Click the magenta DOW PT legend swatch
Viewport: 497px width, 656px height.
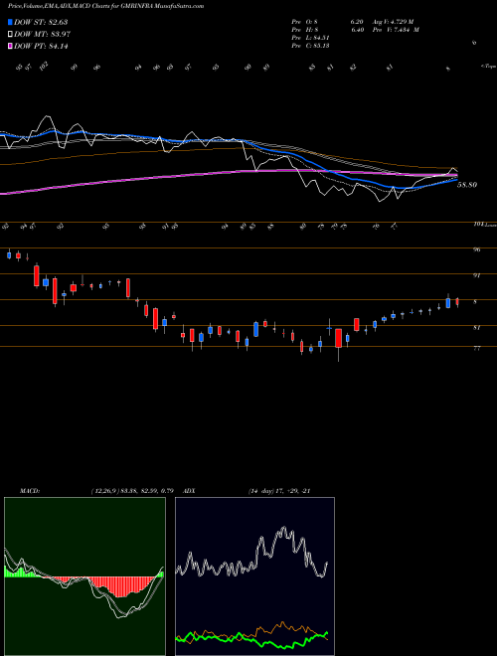click(x=10, y=46)
